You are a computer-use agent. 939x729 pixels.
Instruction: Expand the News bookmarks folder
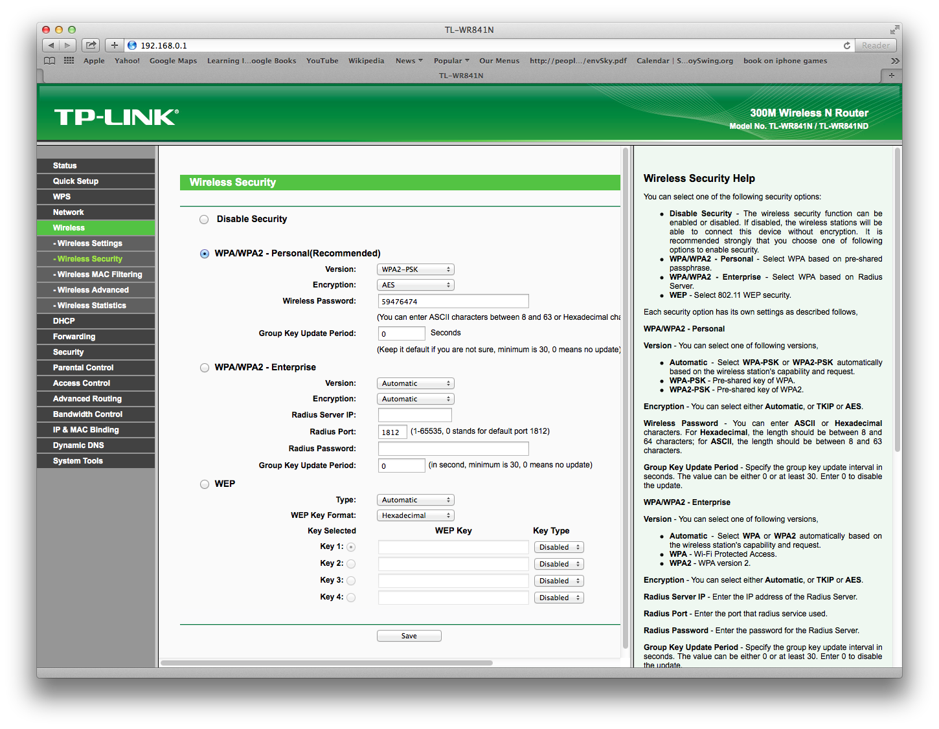(409, 61)
